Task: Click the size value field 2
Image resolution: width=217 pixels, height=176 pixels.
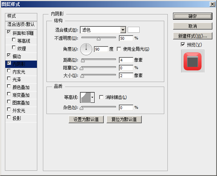Action: tap(126, 76)
